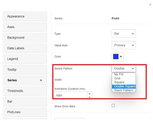Select Slash Pattern option
The width and height of the screenshot is (153, 121).
[124, 90]
